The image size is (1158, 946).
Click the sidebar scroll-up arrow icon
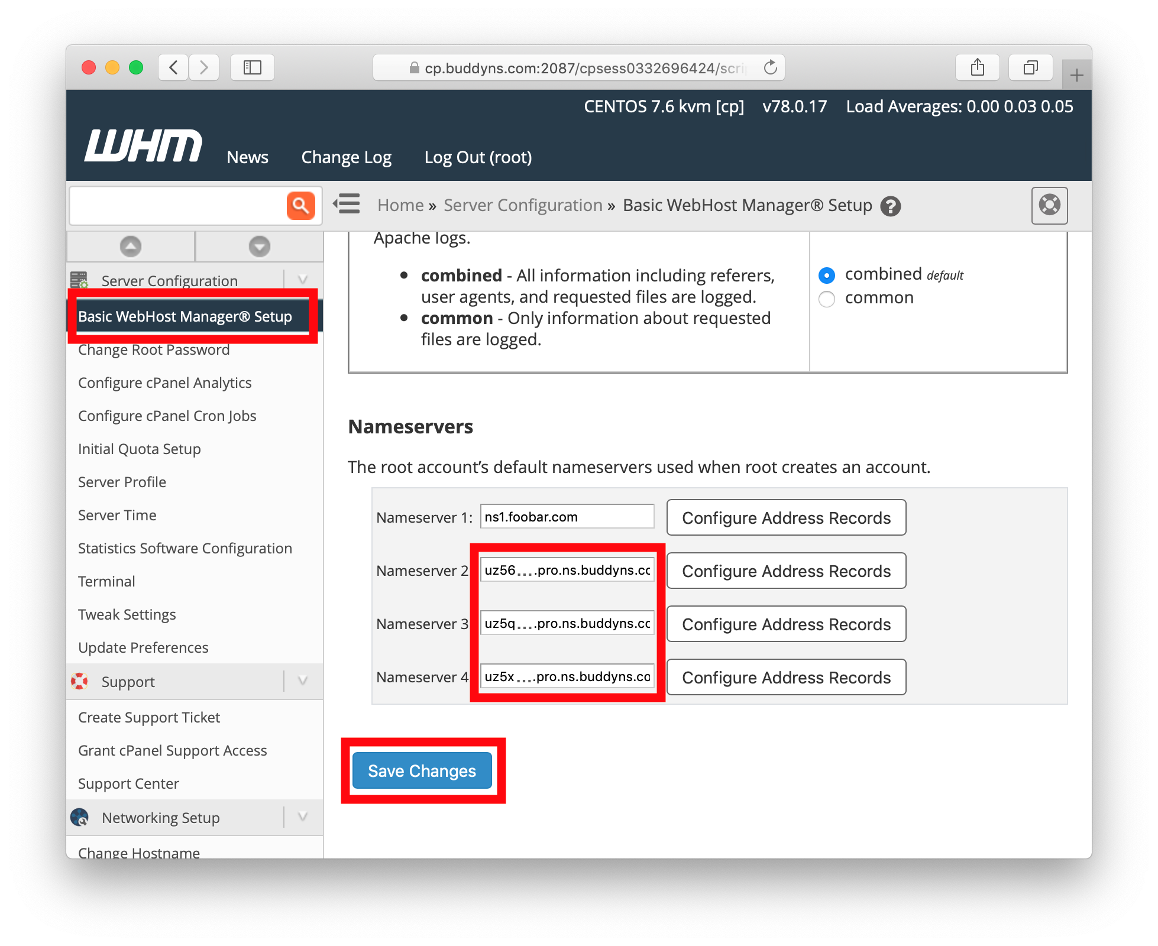pos(131,246)
